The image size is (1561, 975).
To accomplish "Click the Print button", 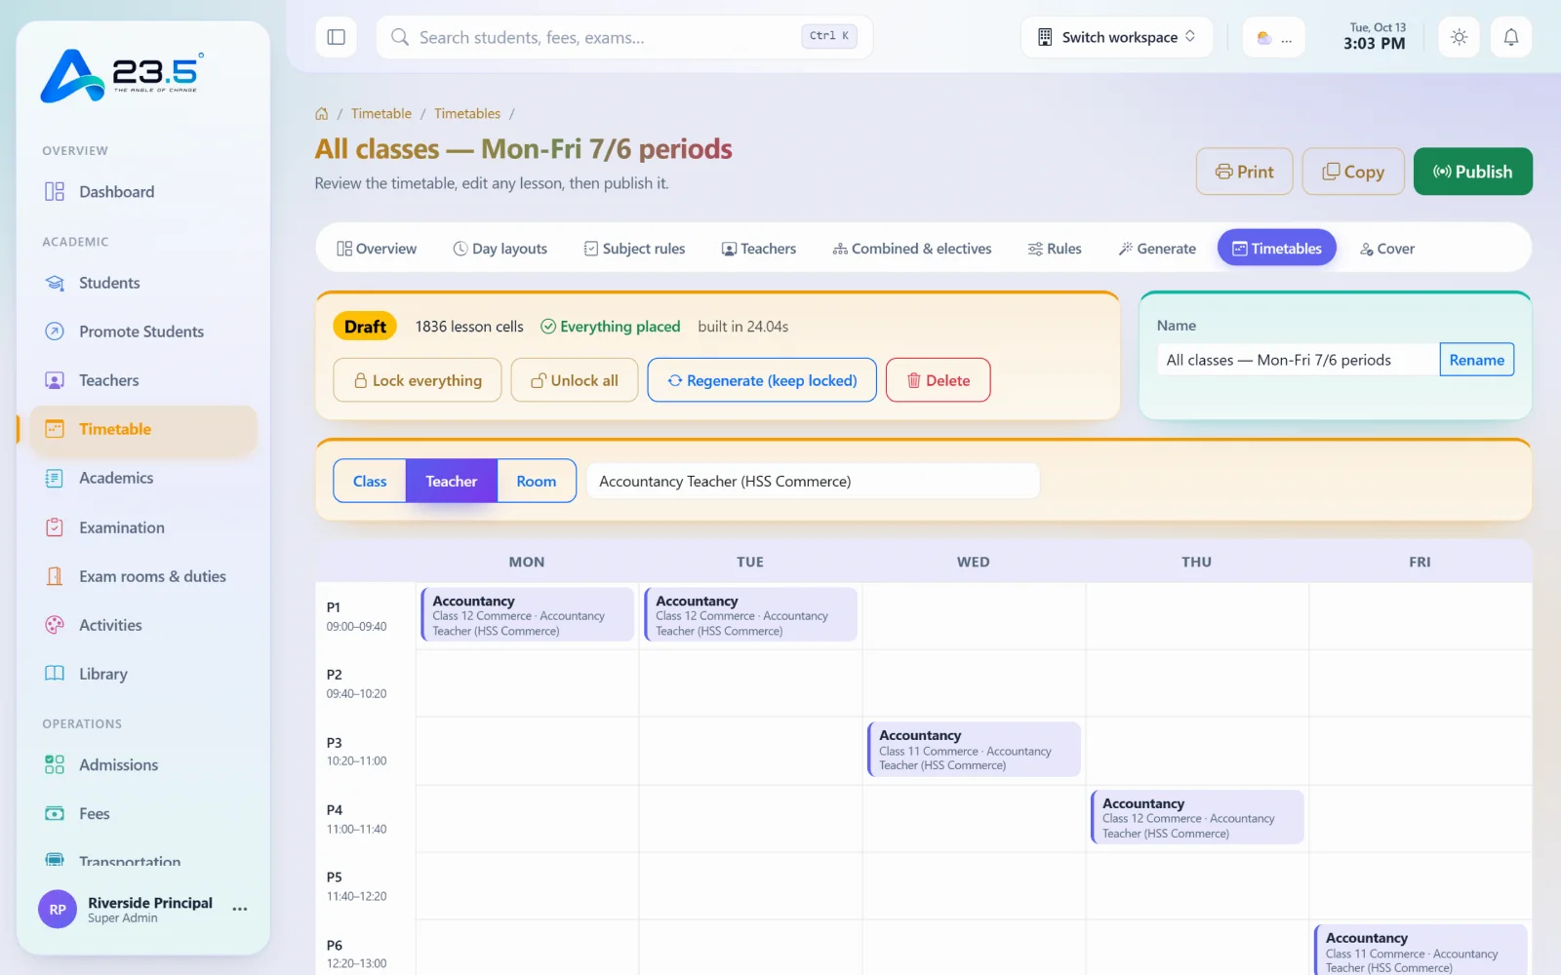I will pyautogui.click(x=1244, y=172).
